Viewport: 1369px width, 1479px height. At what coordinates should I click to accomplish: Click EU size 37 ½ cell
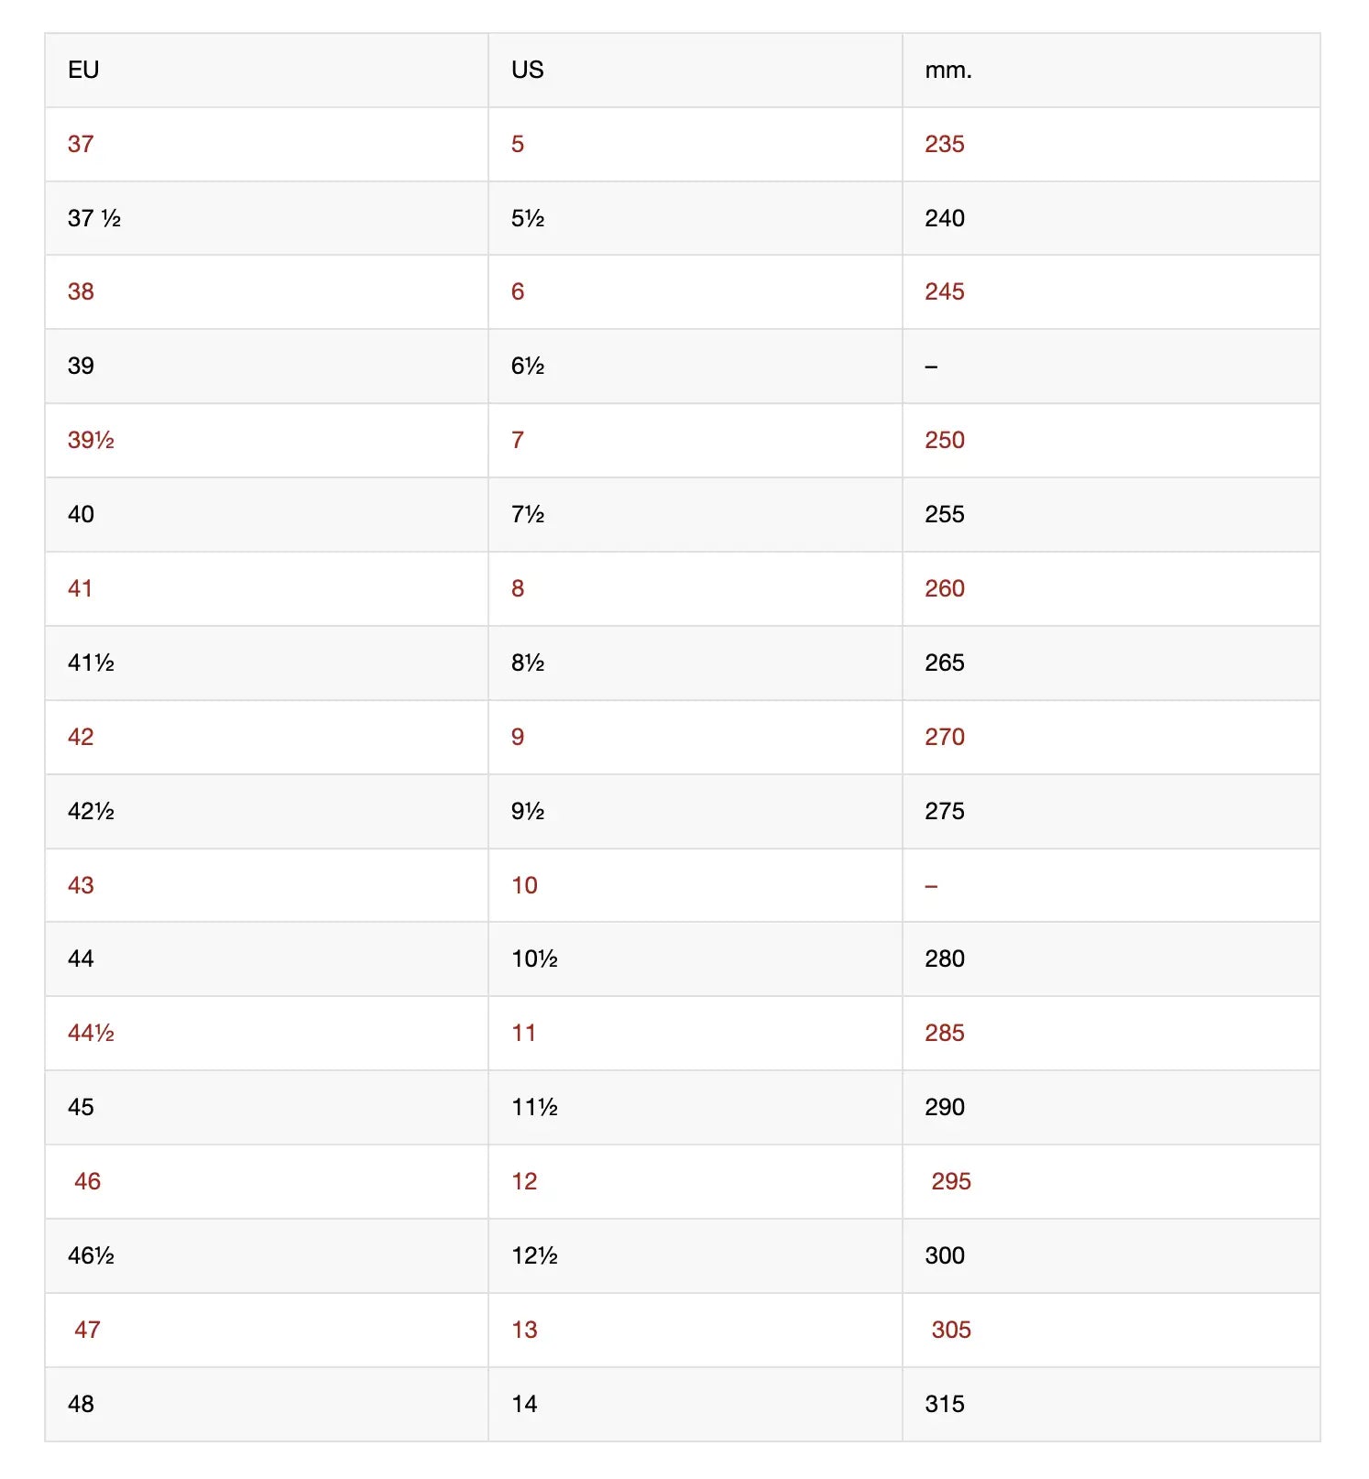[94, 218]
